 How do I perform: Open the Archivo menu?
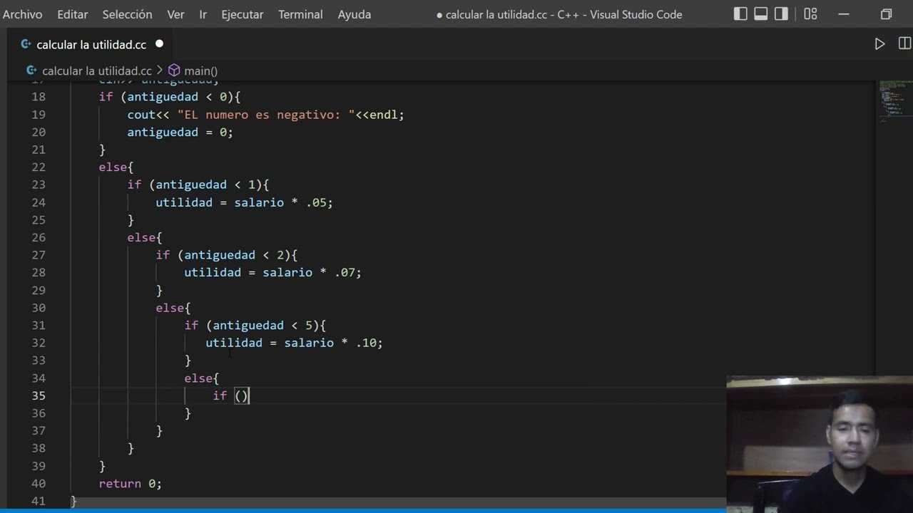coord(22,14)
